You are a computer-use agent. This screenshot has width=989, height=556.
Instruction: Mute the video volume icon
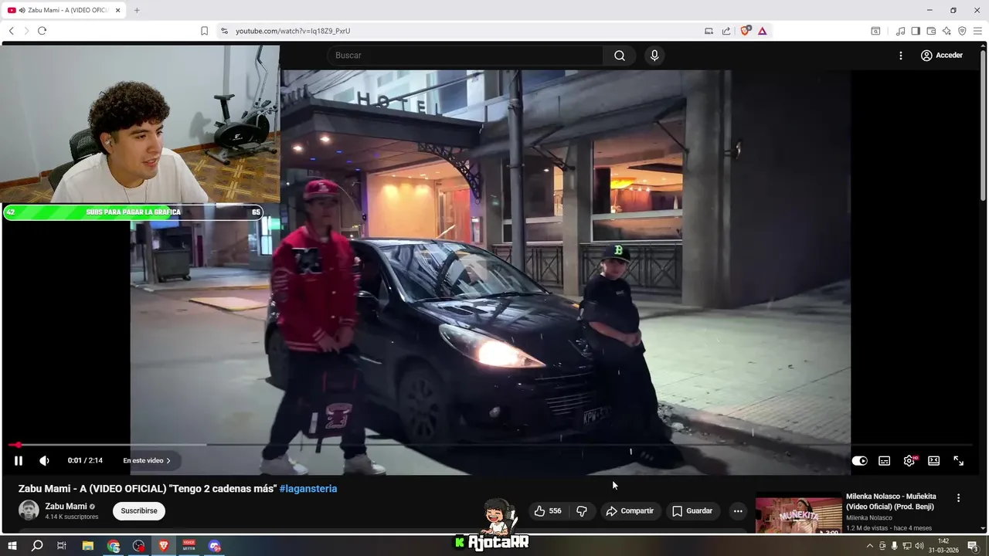(x=44, y=460)
